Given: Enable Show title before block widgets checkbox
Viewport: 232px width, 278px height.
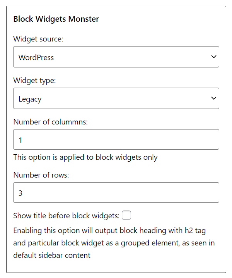Looking at the screenshot, I should click(x=126, y=216).
